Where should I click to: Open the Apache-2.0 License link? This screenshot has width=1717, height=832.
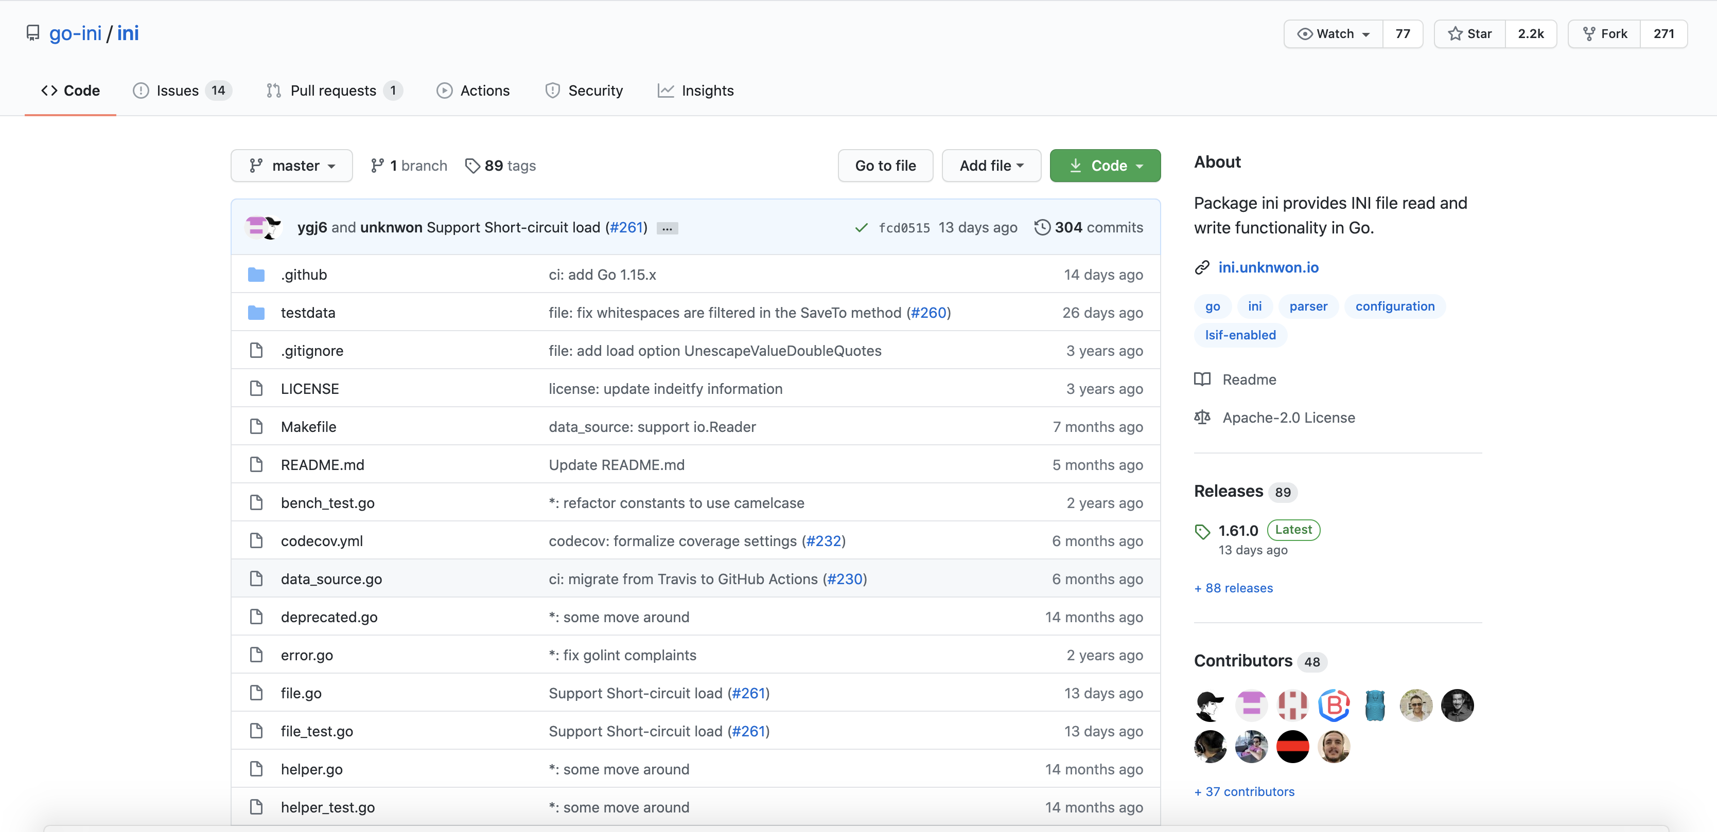1289,418
